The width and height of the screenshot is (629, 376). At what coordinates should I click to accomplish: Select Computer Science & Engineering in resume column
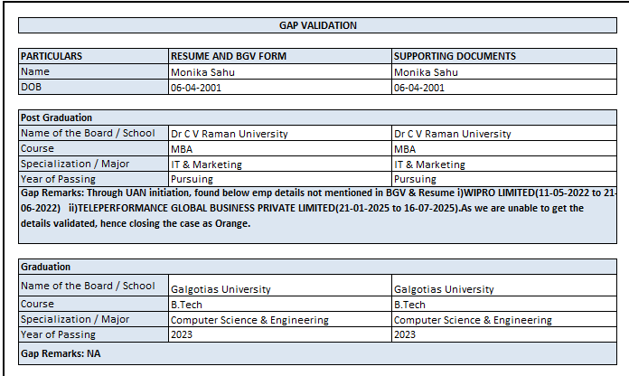(x=249, y=320)
